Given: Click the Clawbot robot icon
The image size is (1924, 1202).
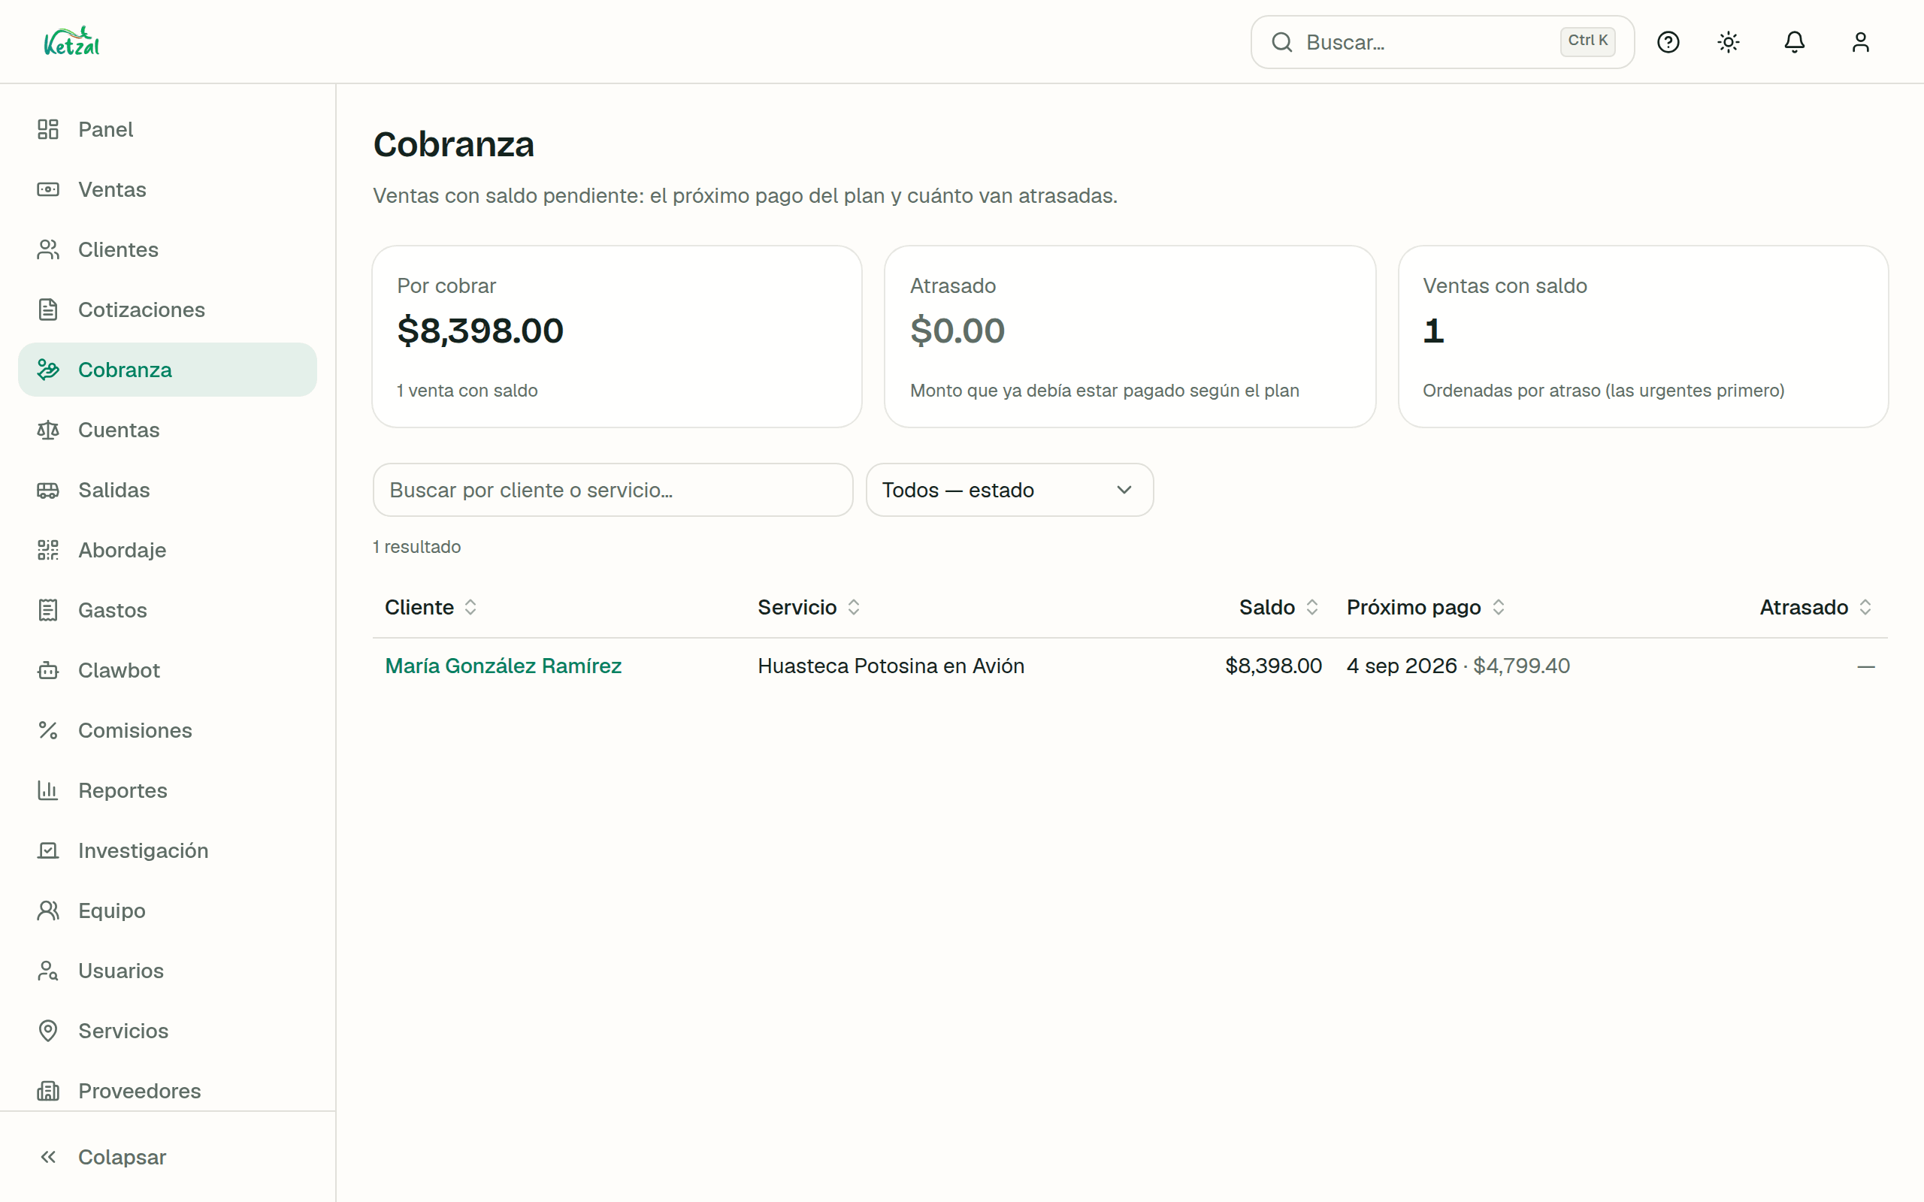Looking at the screenshot, I should click(47, 670).
